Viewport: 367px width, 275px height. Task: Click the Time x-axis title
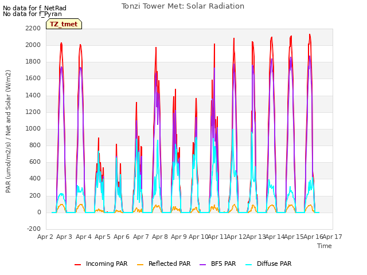(x=325, y=246)
